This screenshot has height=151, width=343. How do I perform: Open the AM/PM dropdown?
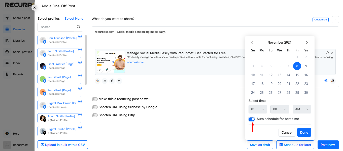coord(302,109)
